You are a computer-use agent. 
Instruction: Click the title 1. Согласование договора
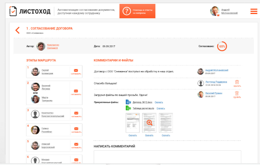49,28
